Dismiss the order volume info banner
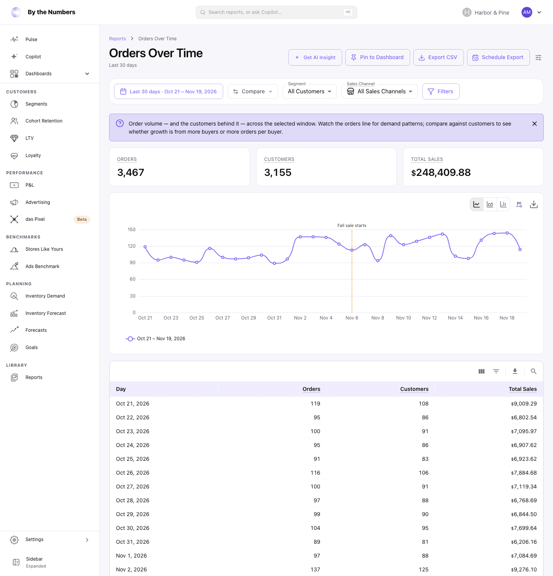 535,124
